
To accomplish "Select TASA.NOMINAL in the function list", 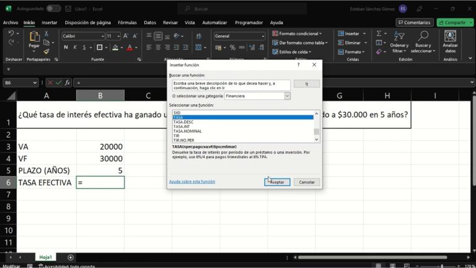I will pyautogui.click(x=187, y=131).
